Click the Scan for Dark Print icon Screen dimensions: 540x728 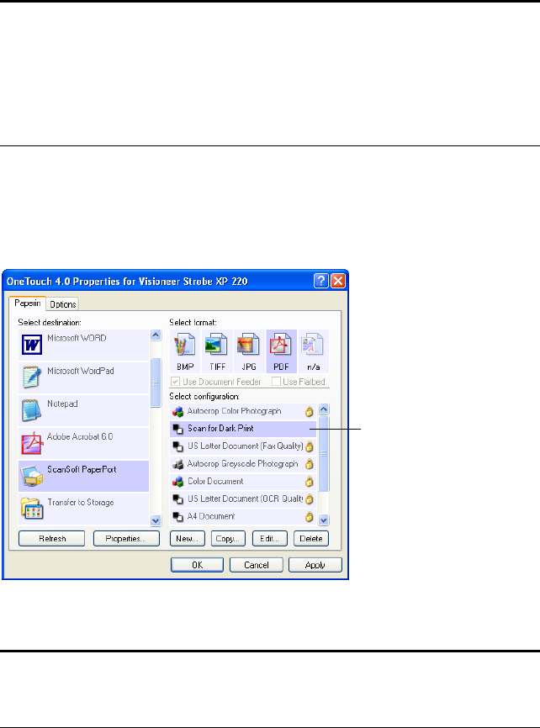coord(178,429)
